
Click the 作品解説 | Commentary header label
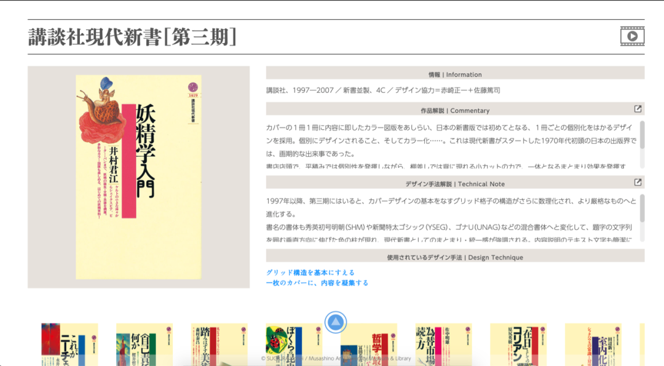[x=455, y=111]
